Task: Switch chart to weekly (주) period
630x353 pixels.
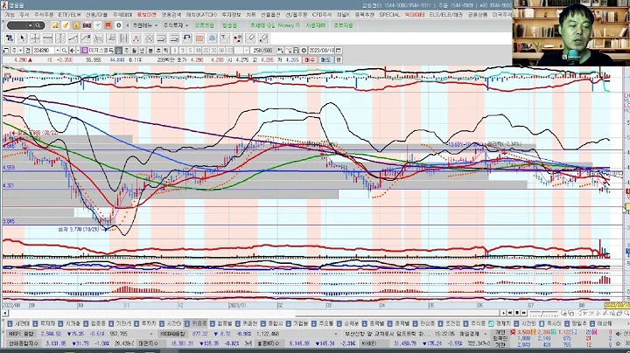Action: coord(126,50)
